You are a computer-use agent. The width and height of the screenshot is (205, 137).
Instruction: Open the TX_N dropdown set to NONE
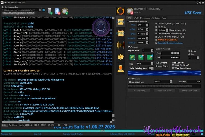(147, 43)
